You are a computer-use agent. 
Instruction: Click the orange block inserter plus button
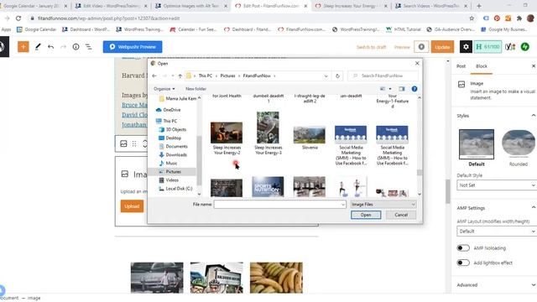pyautogui.click(x=23, y=47)
